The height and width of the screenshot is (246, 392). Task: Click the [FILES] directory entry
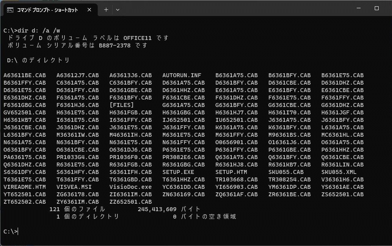122,105
